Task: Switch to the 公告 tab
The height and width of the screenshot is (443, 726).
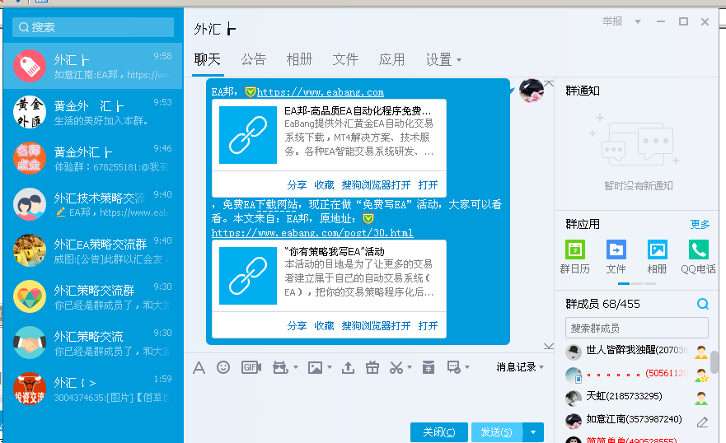Action: [x=254, y=59]
